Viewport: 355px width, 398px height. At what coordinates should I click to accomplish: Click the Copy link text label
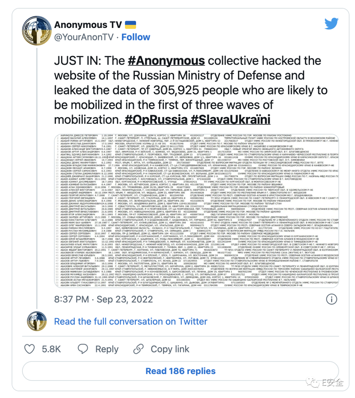170,349
